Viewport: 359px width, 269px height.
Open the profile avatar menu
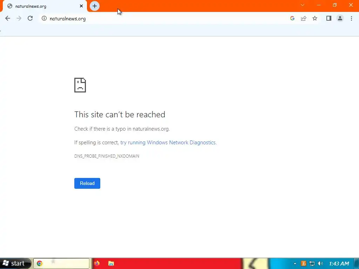point(340,19)
